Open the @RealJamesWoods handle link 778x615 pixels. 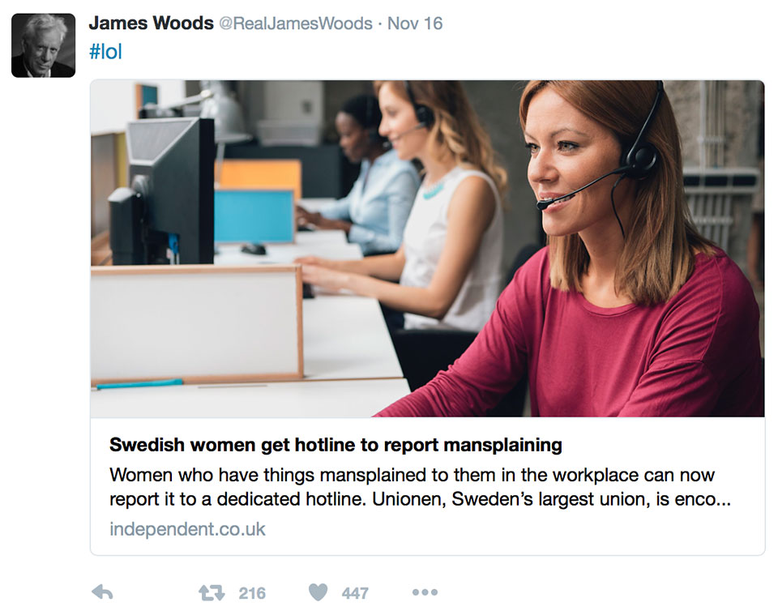[x=296, y=23]
